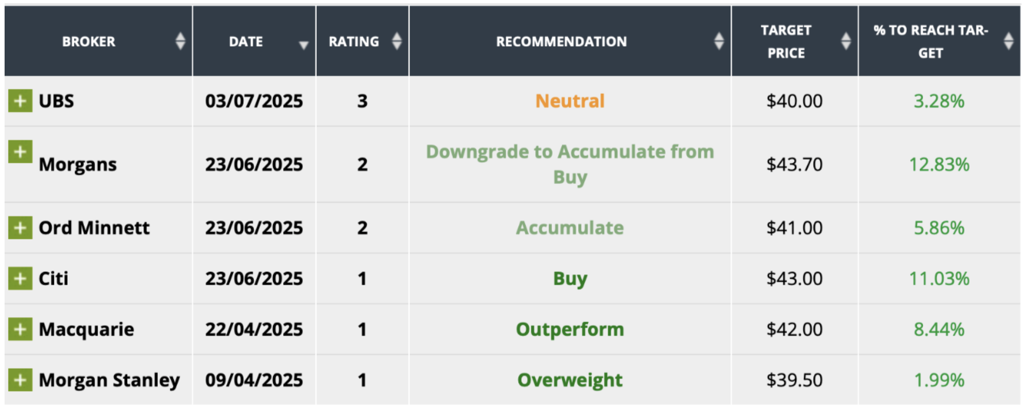The height and width of the screenshot is (415, 1028).
Task: Click the Date column sort arrow
Action: click(x=303, y=45)
